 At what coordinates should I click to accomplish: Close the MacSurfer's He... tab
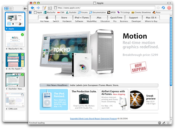pos(7,49)
